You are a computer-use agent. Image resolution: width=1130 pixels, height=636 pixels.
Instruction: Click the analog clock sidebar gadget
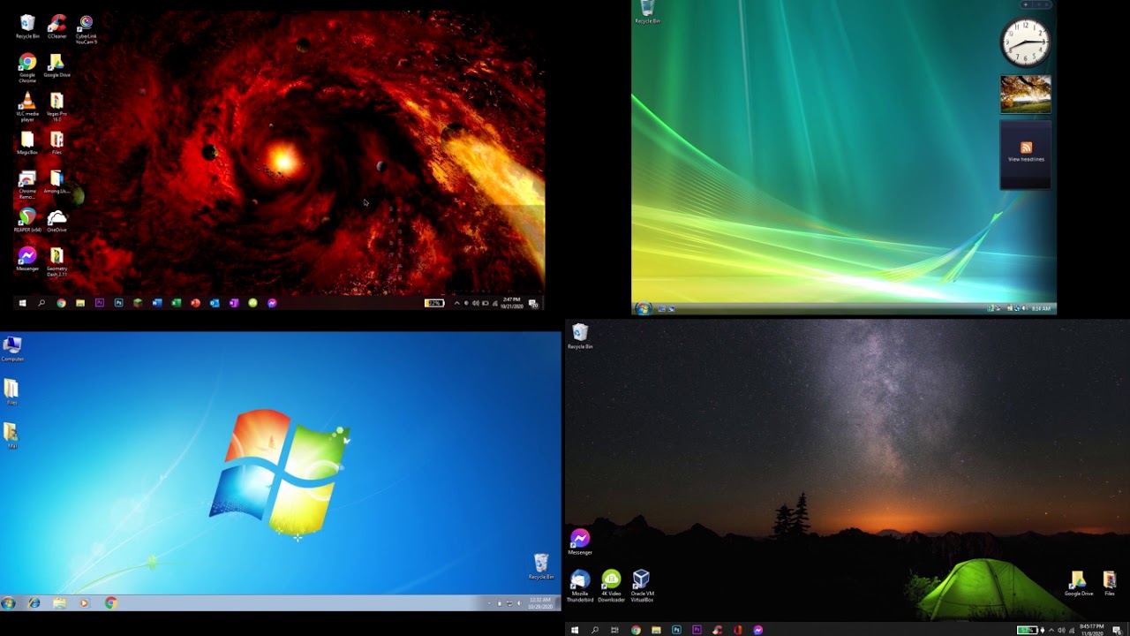(1025, 42)
